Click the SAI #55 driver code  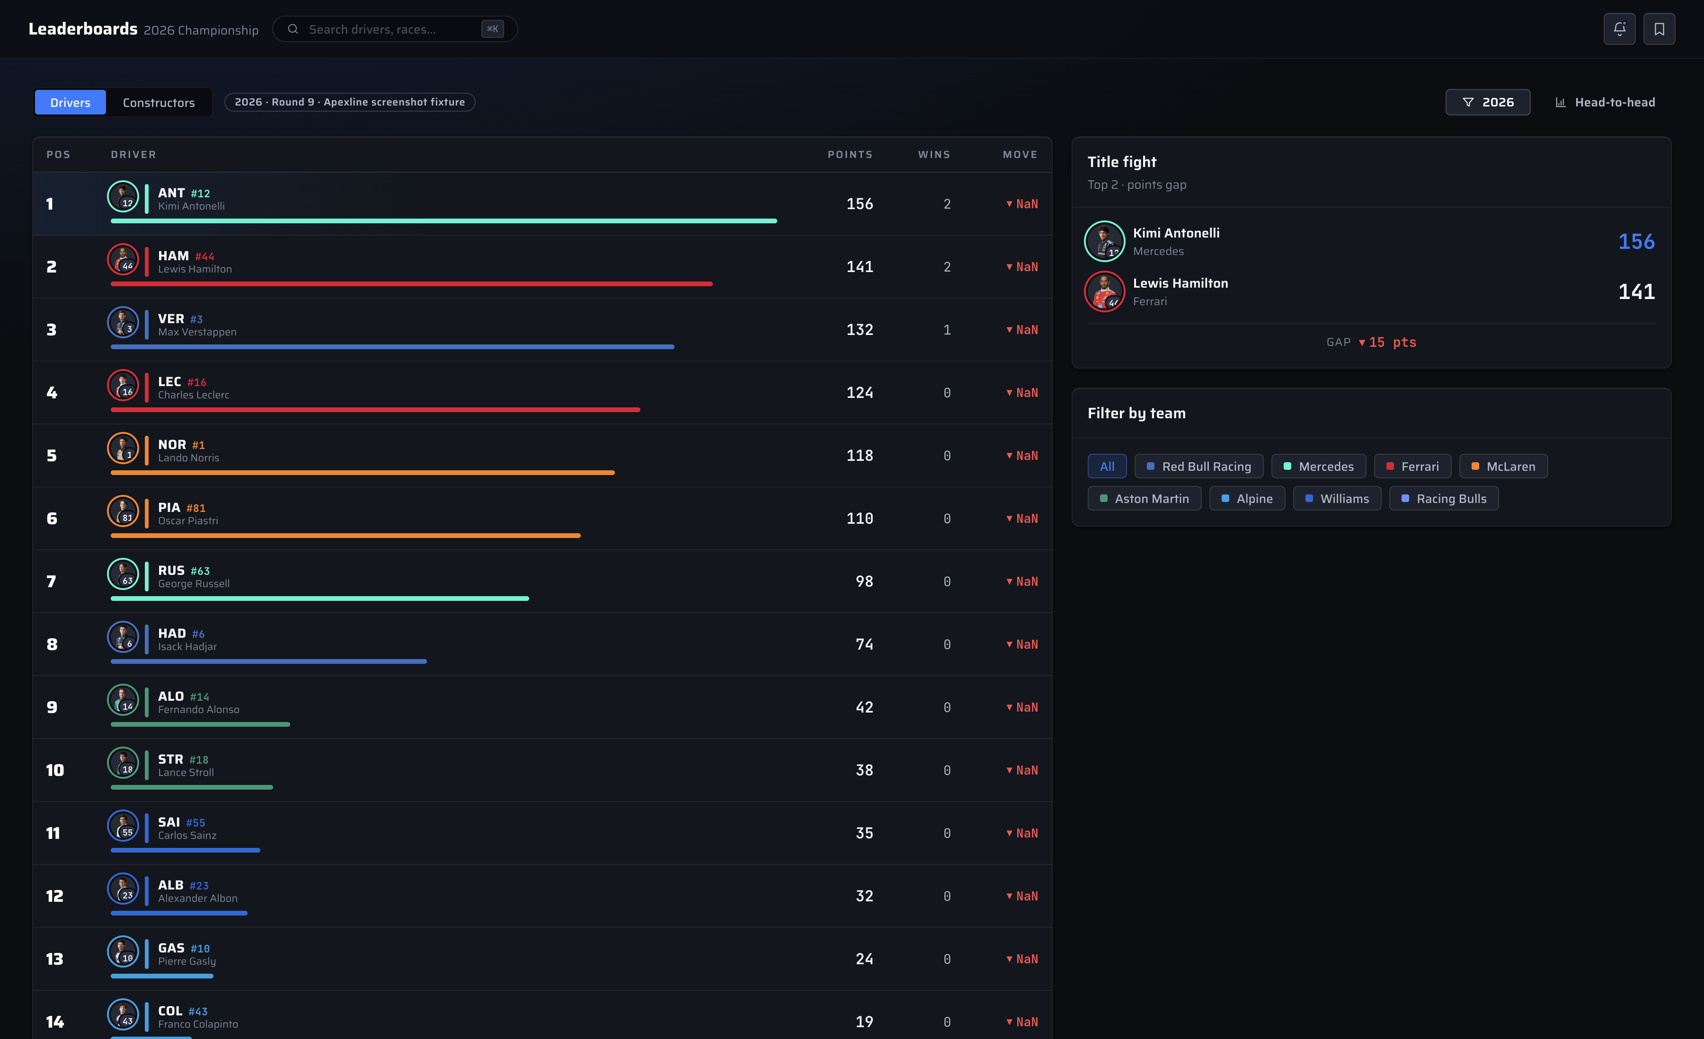181,822
